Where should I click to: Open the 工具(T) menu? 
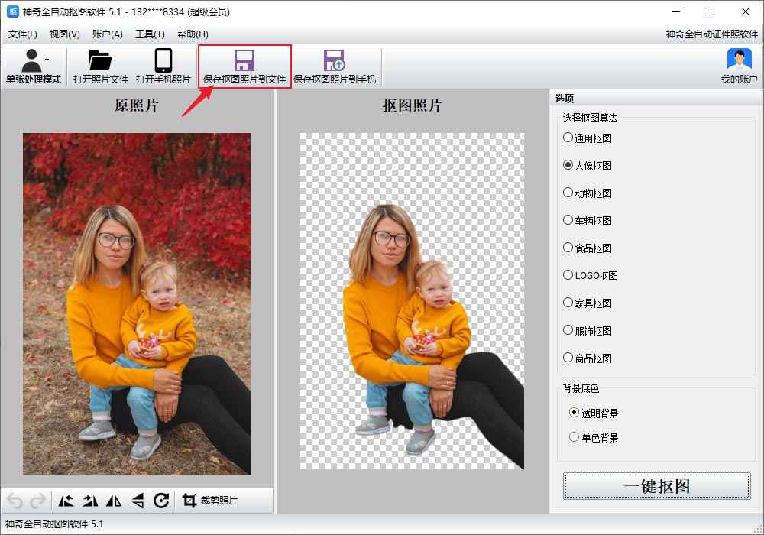(149, 34)
